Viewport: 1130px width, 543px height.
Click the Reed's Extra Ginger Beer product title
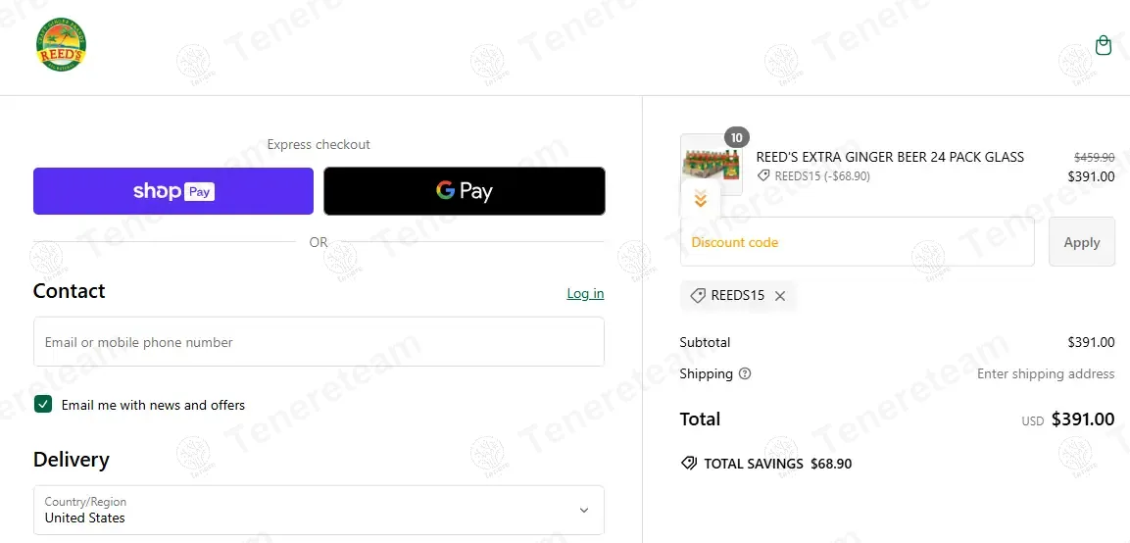point(890,157)
